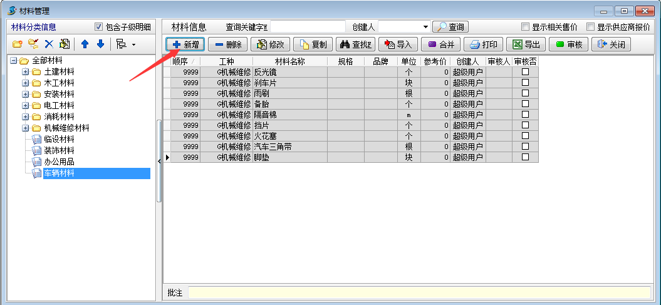This screenshot has height=305, width=661.
Task: Sort by the 材料名称 column header
Action: point(289,61)
